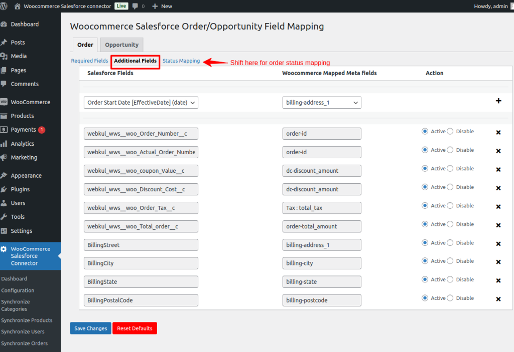Click the order-total_amount mapped field
514x352 pixels.
[321, 226]
